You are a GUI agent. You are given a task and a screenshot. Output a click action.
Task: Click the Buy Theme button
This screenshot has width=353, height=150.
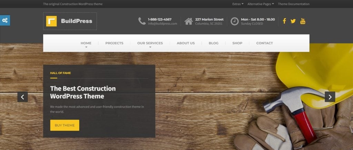pyautogui.click(x=64, y=125)
